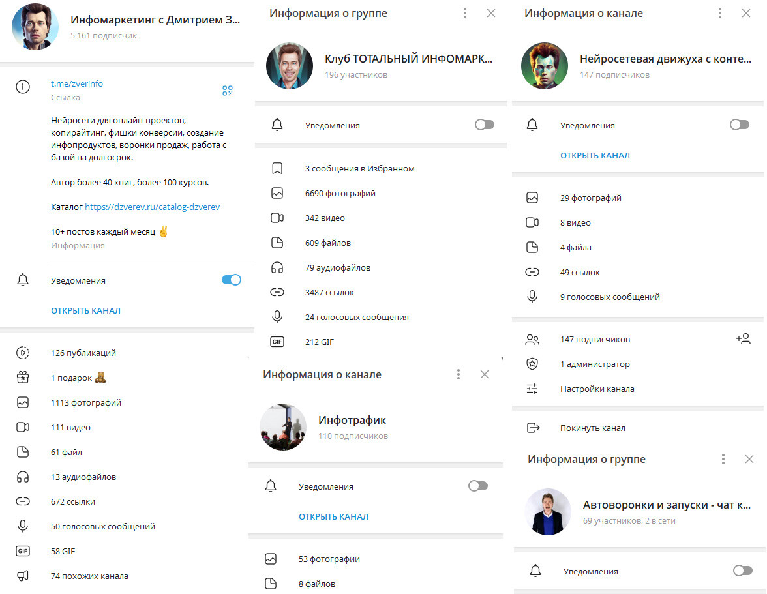Open three-dot menu in Инфотрафик channel info
The image size is (767, 594).
[458, 374]
